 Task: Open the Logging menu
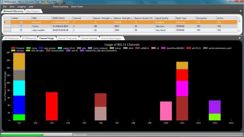[22, 7]
